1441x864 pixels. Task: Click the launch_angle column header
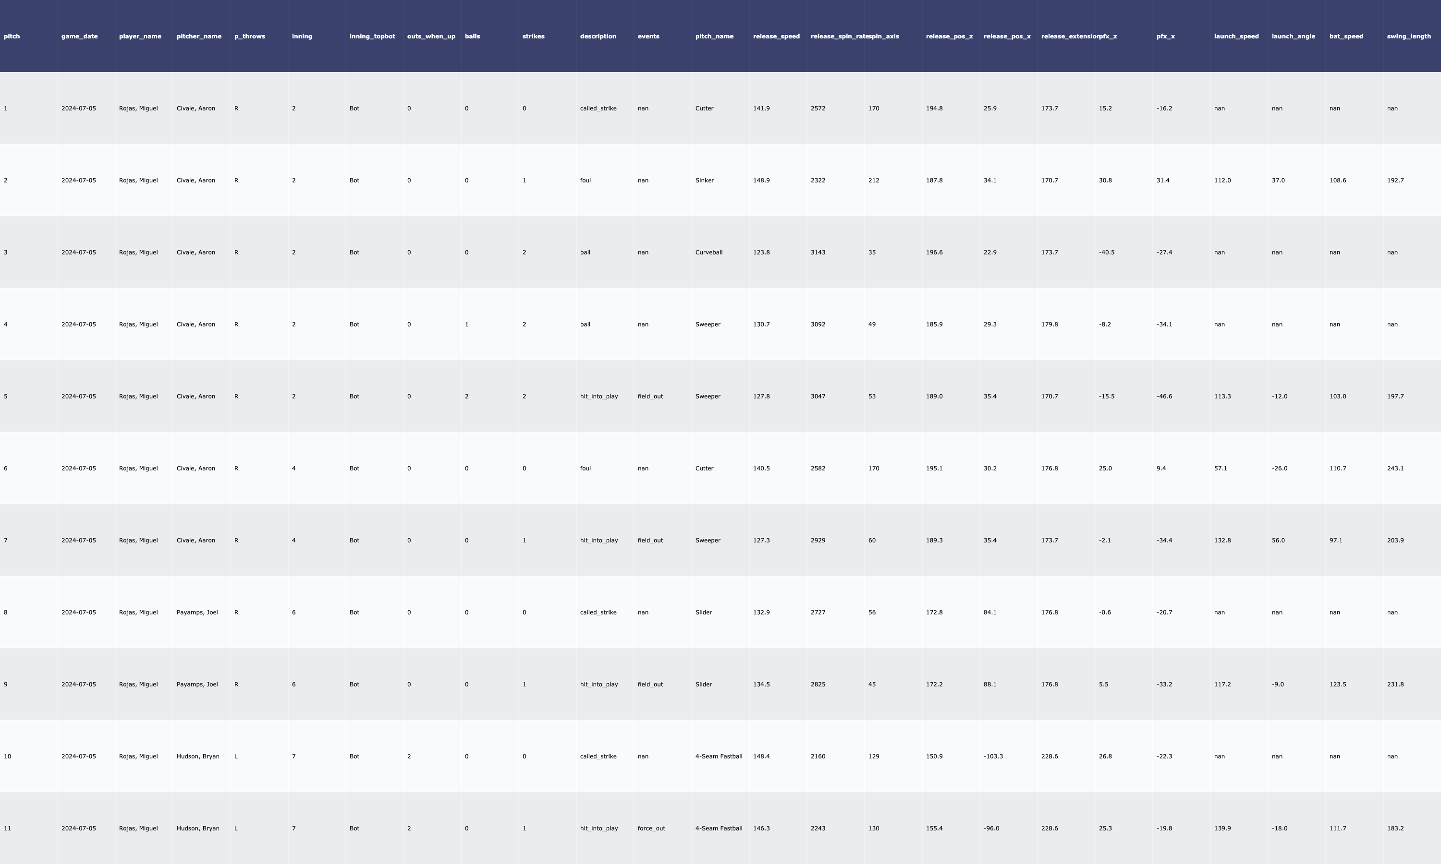[1293, 36]
